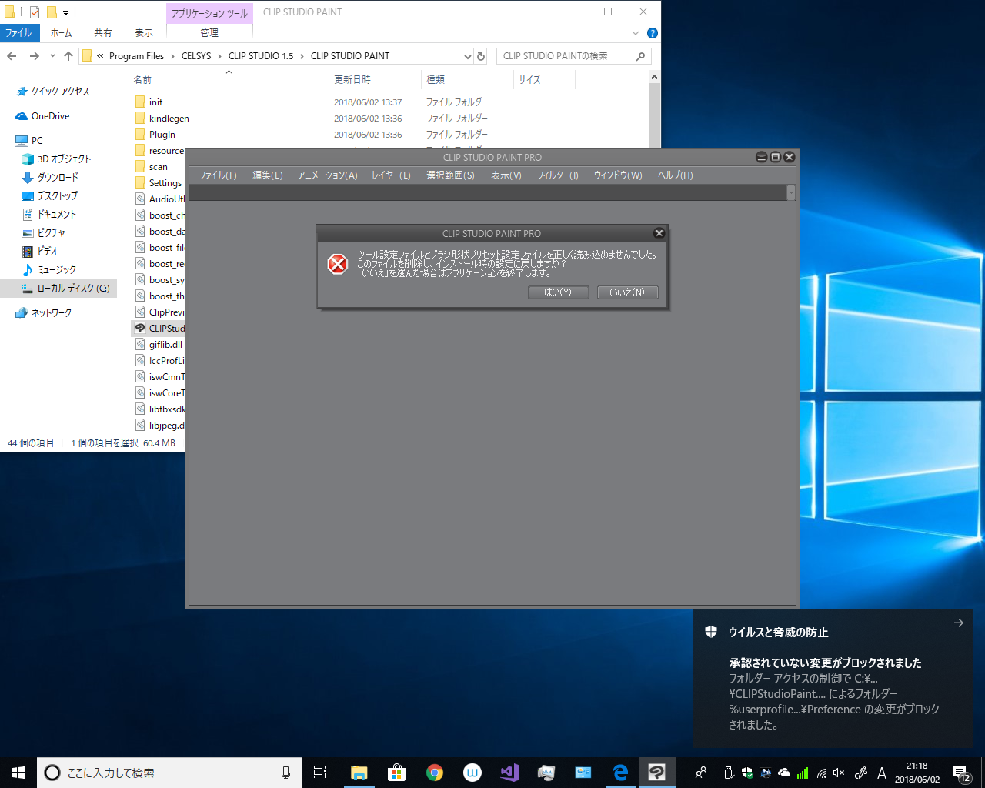Open the Action Center notification icon
The width and height of the screenshot is (985, 788).
tap(961, 773)
